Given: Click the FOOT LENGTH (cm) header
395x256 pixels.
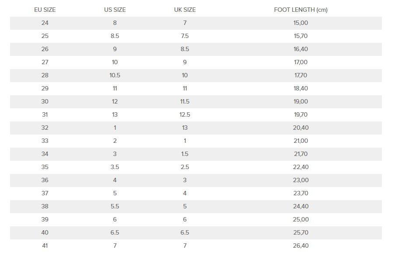Looking at the screenshot, I should click(301, 10).
